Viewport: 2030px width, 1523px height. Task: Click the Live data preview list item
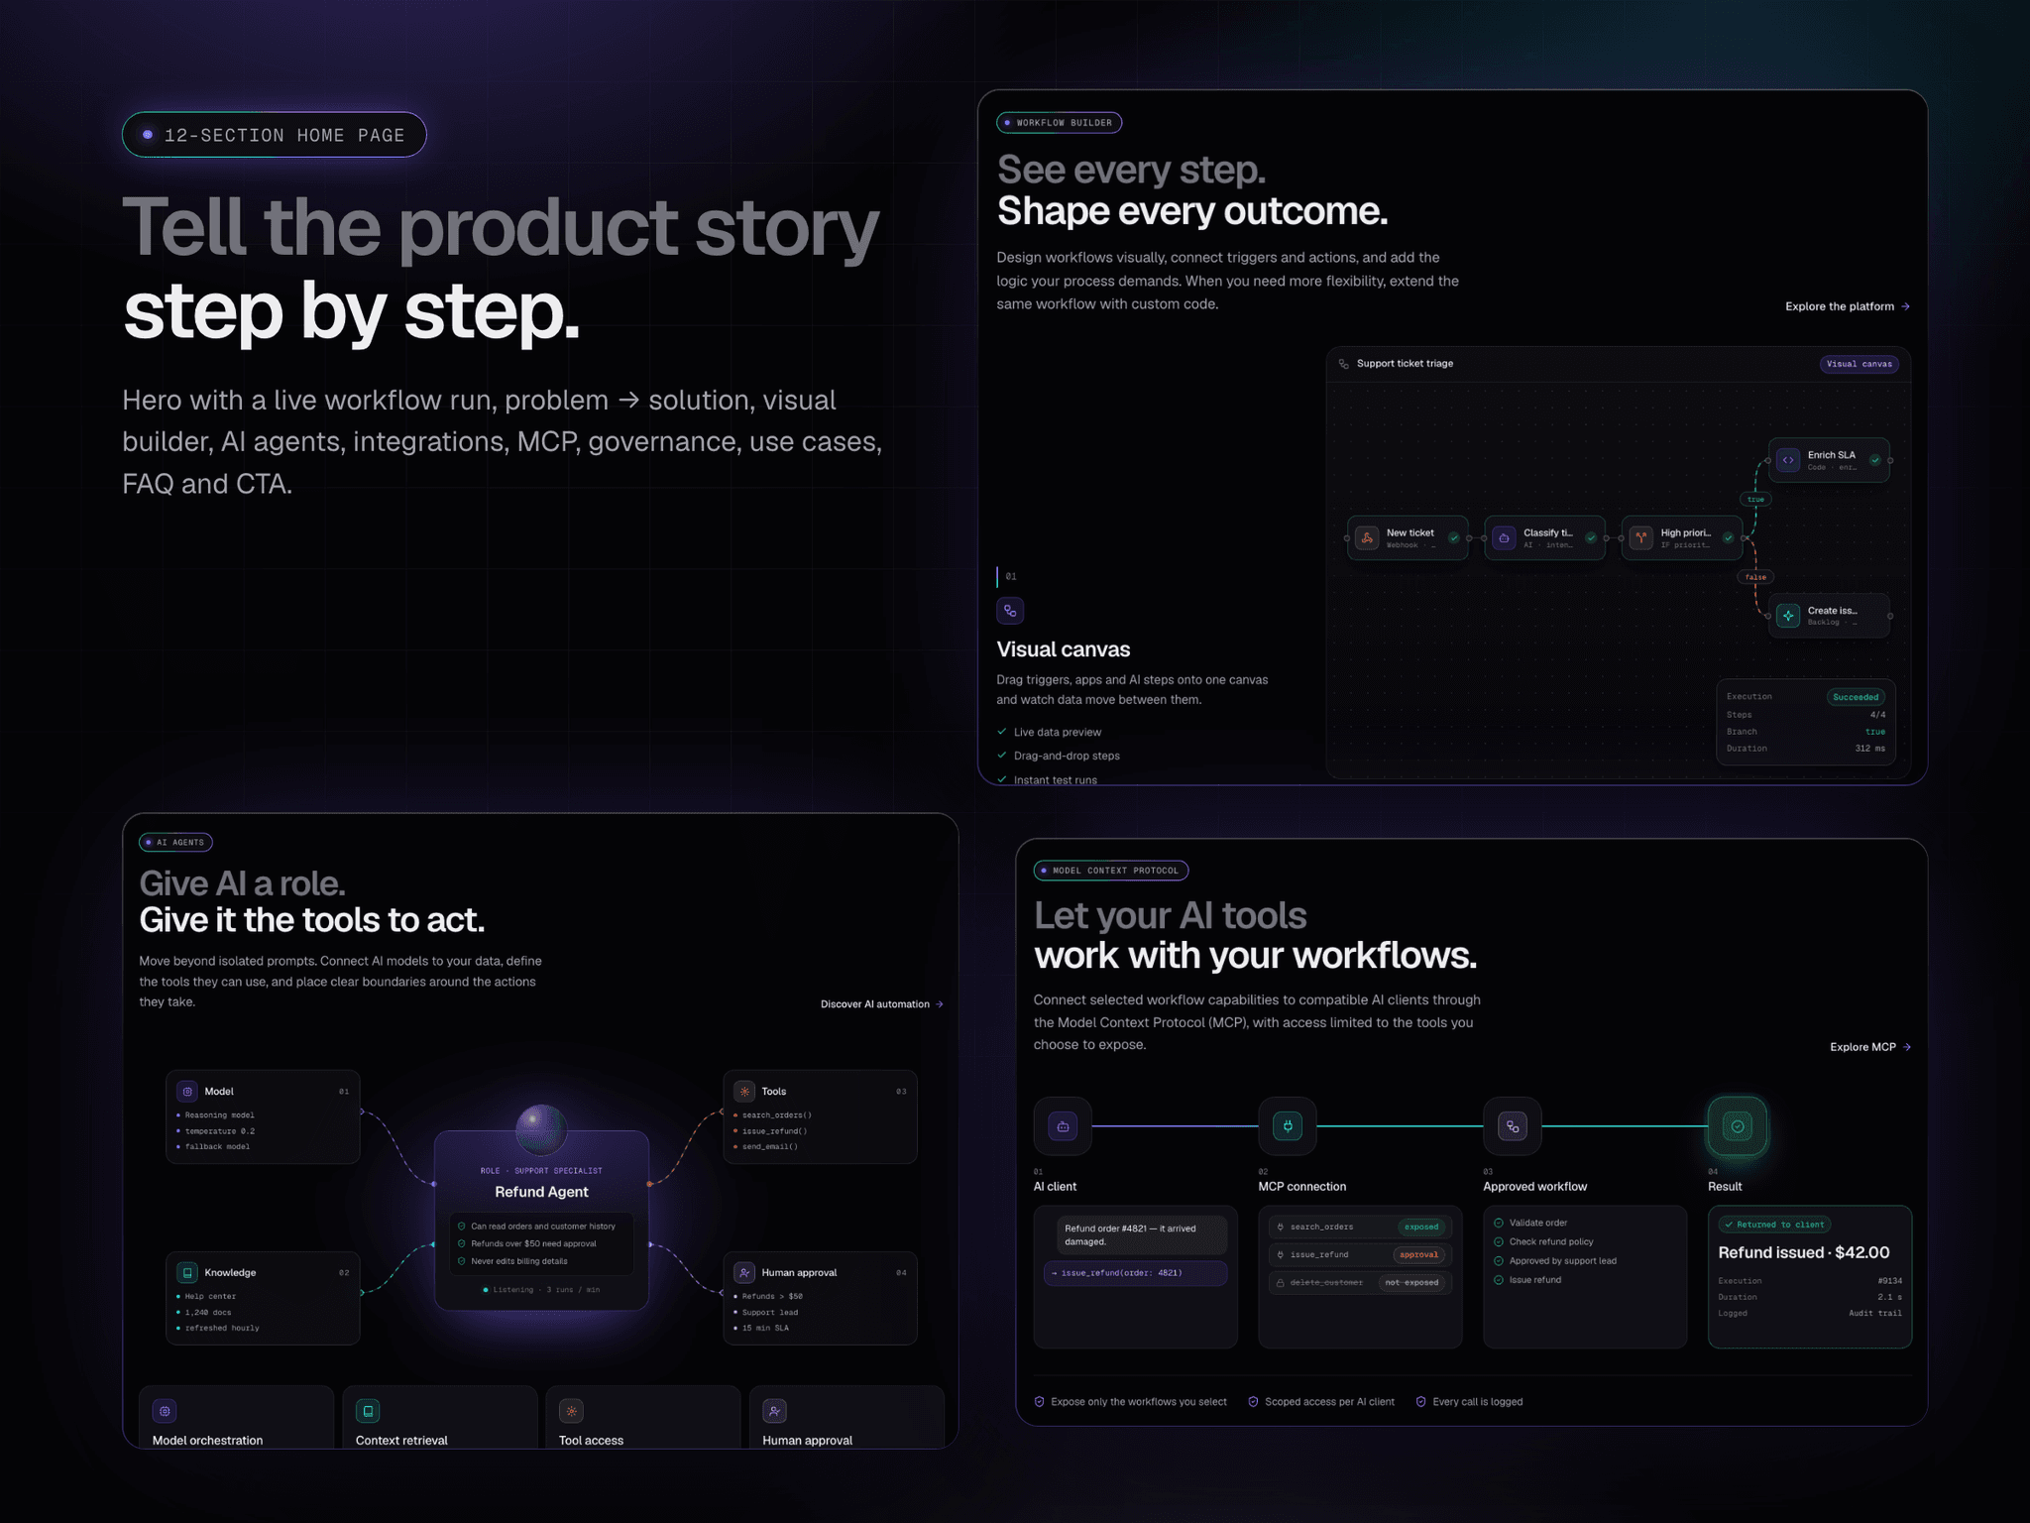tap(1049, 733)
